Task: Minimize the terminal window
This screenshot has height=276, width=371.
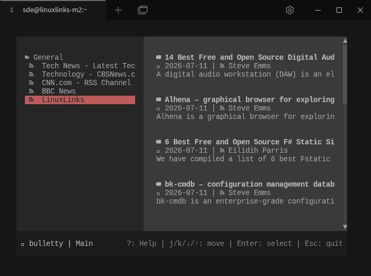Action: pyautogui.click(x=318, y=10)
